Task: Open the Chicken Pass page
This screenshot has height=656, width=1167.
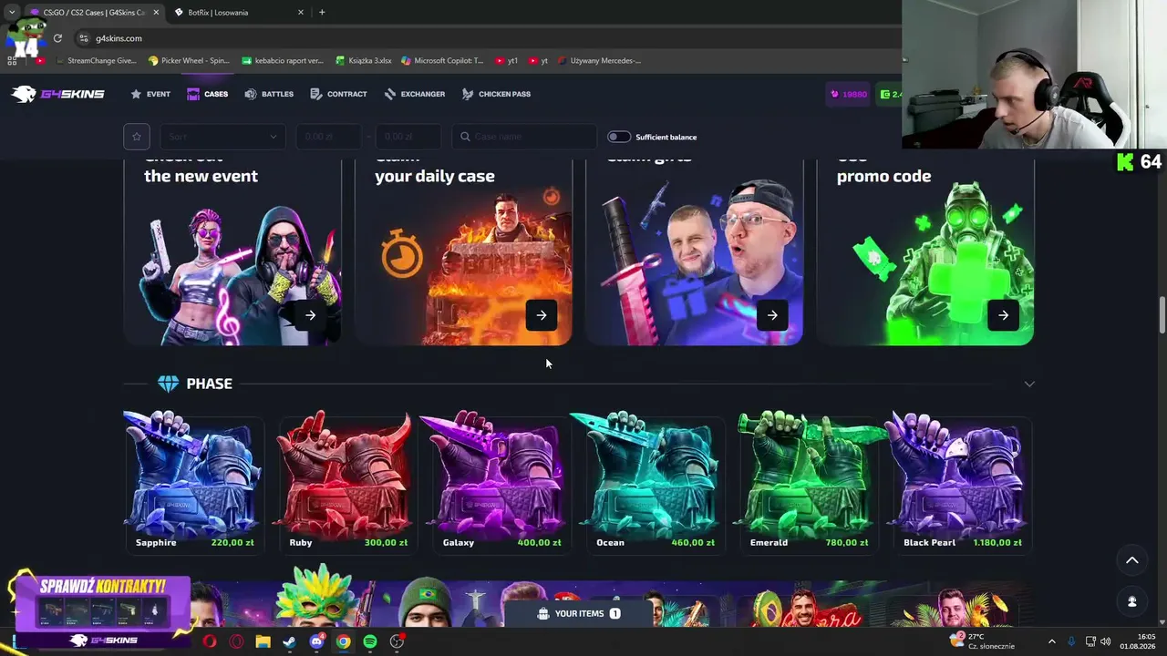Action: (496, 94)
